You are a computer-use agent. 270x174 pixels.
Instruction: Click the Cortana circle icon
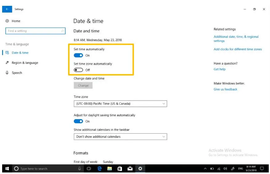16,169
